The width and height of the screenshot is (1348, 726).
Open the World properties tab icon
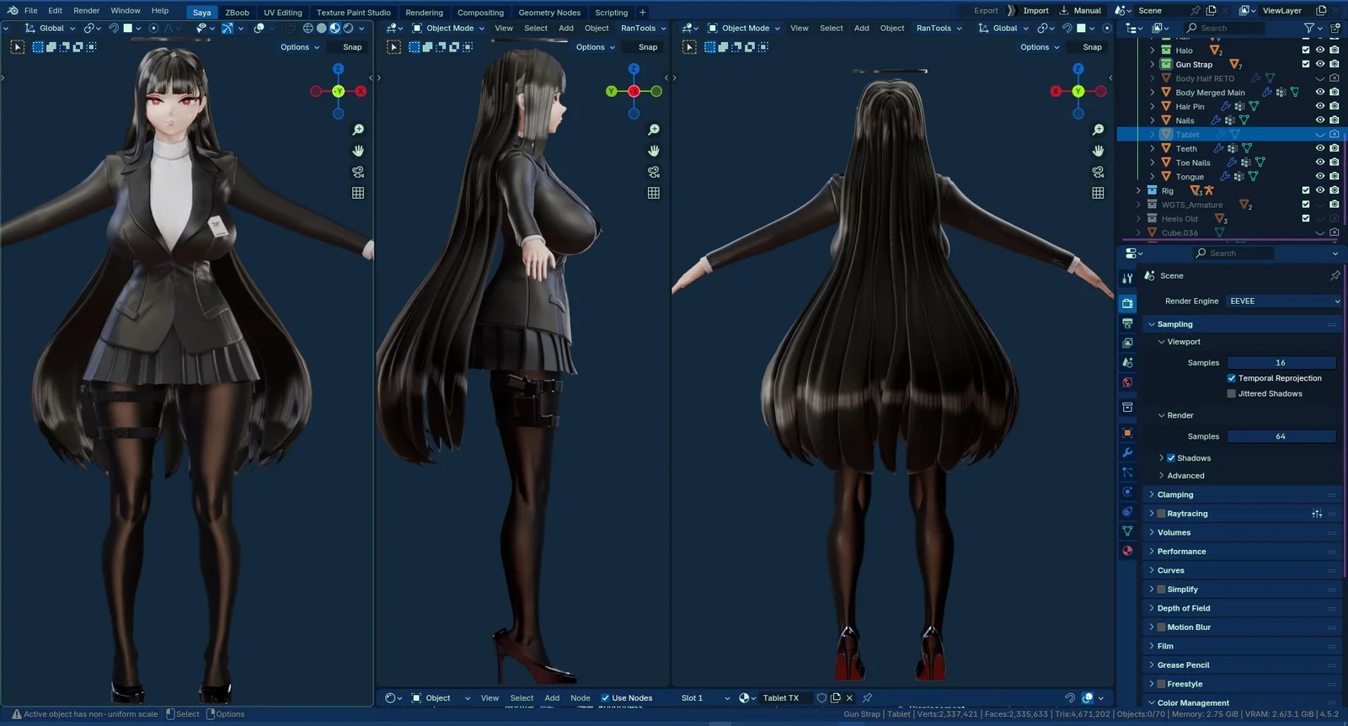[x=1127, y=382]
